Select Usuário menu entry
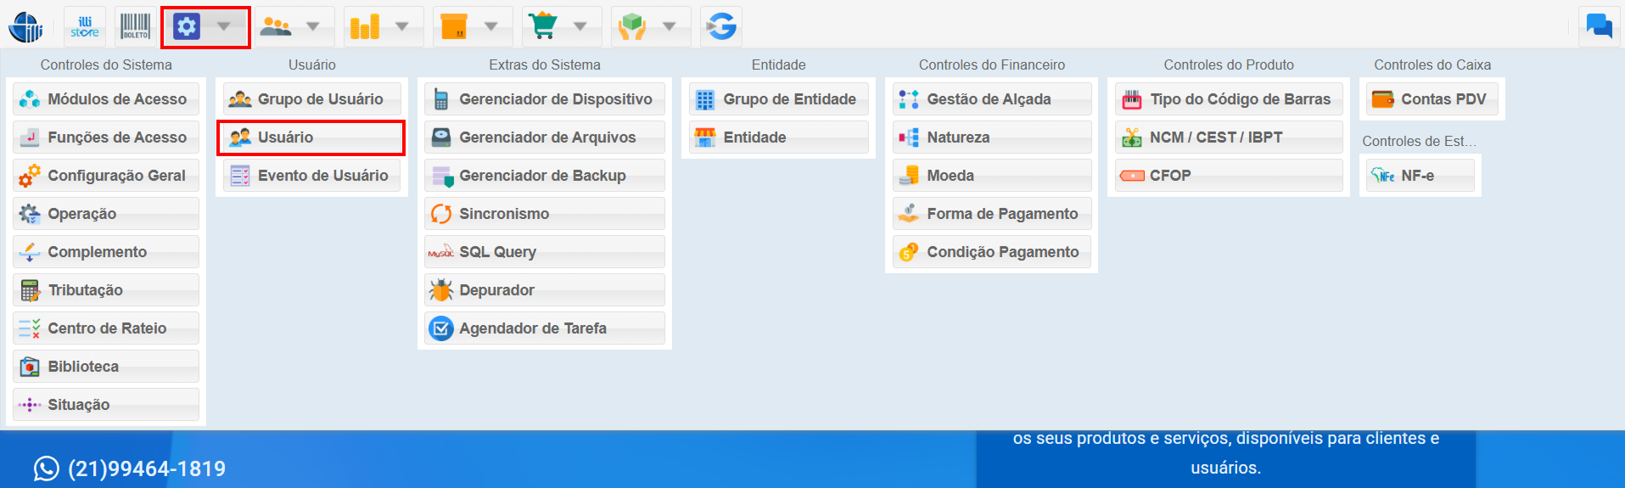1625x488 pixels. tap(311, 137)
